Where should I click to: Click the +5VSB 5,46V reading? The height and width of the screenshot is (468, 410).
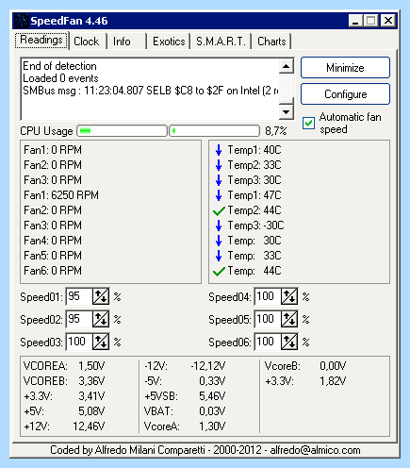pos(185,396)
